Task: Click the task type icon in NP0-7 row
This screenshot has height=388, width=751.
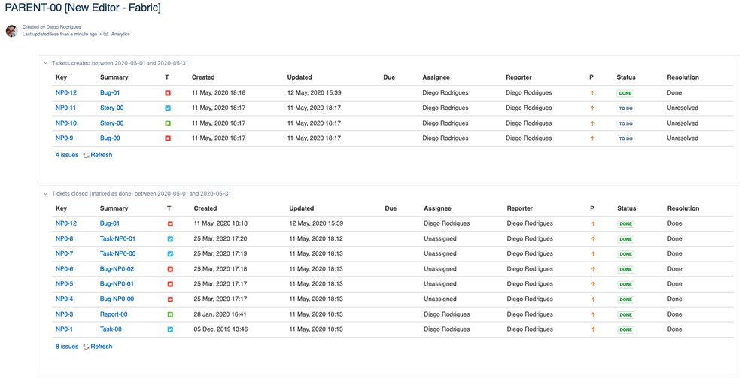Action: (x=170, y=254)
